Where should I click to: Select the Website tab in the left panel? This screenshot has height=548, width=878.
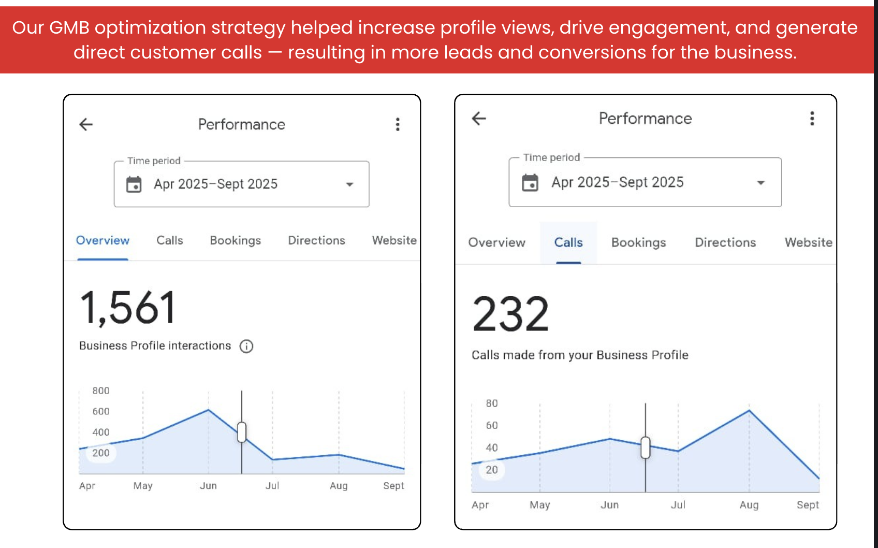coord(394,240)
